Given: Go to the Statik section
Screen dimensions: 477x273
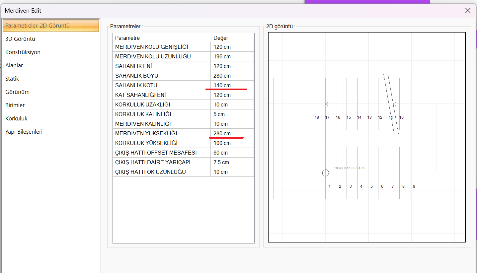Looking at the screenshot, I should [x=12, y=79].
